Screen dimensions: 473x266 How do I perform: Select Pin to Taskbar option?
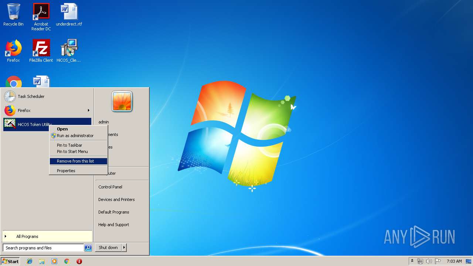tap(78, 145)
